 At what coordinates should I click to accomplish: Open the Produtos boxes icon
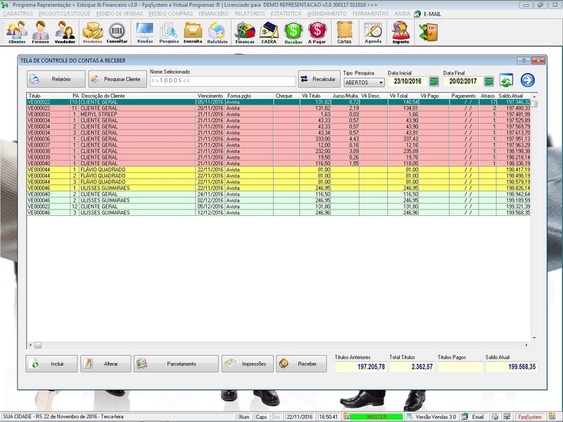click(92, 32)
